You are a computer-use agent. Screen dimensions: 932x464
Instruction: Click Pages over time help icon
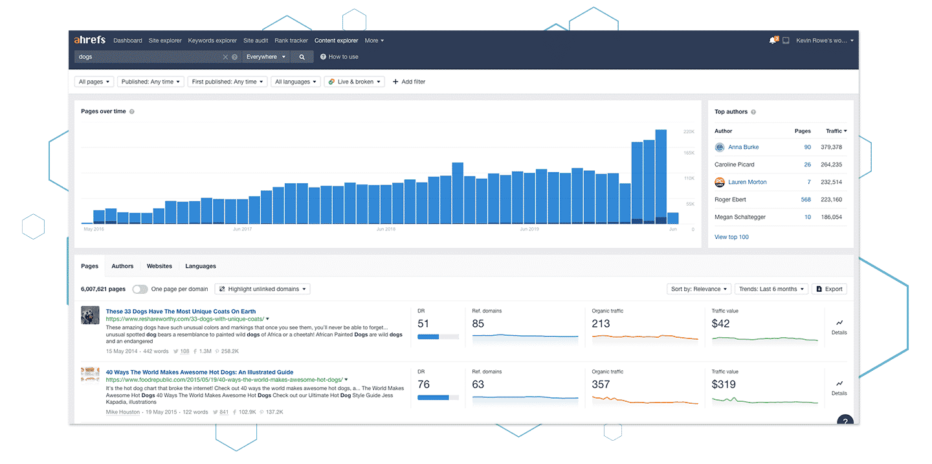point(132,111)
